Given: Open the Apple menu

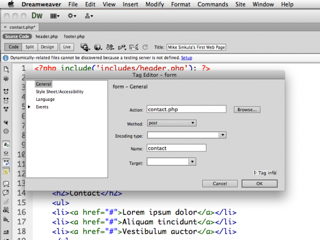Looking at the screenshot, I should click(x=11, y=4).
